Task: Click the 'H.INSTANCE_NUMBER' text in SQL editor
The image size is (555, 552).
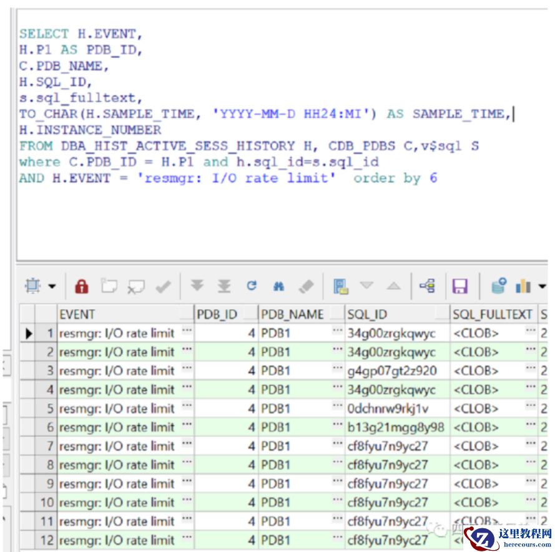Action: 91,130
